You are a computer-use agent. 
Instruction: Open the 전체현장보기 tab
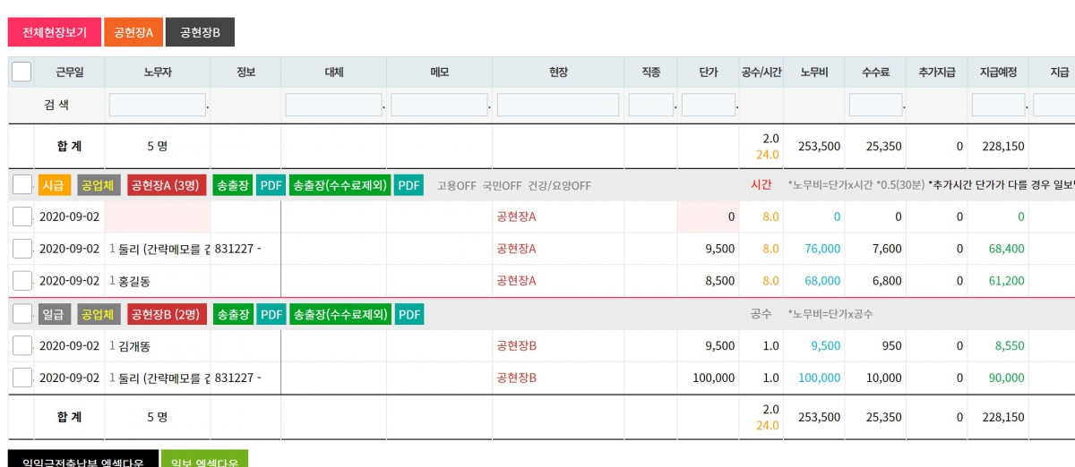54,32
